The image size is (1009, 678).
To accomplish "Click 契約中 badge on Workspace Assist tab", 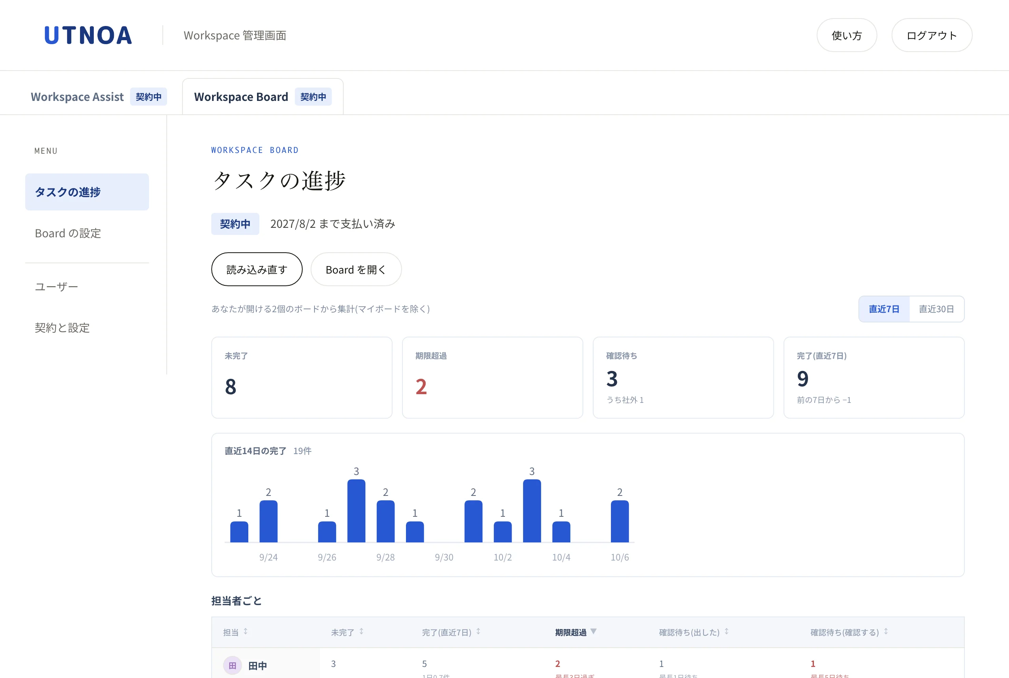I will click(x=149, y=97).
